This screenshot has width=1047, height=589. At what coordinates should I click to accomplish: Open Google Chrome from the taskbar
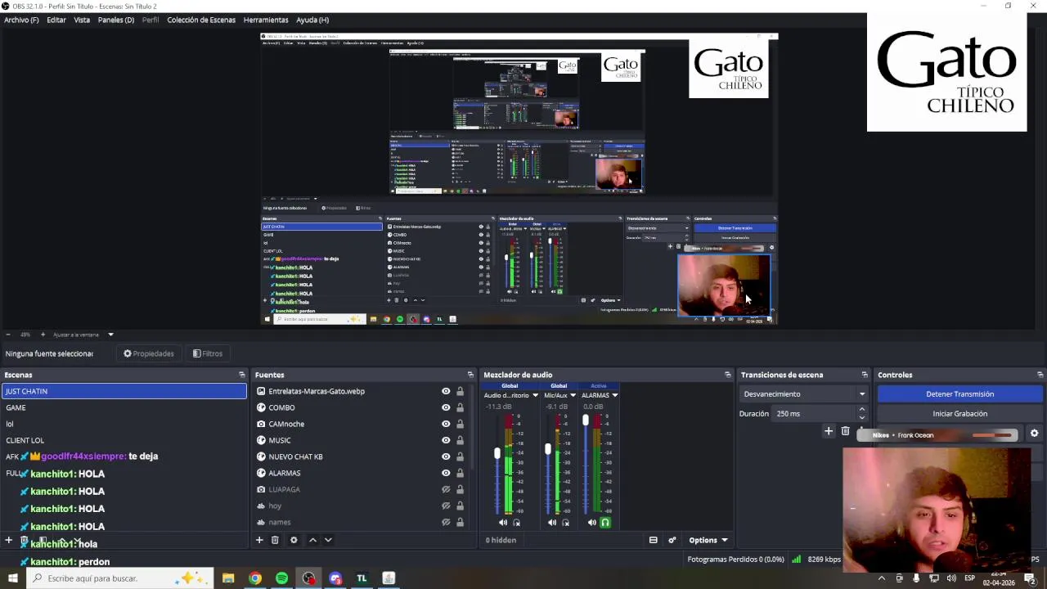(x=255, y=578)
